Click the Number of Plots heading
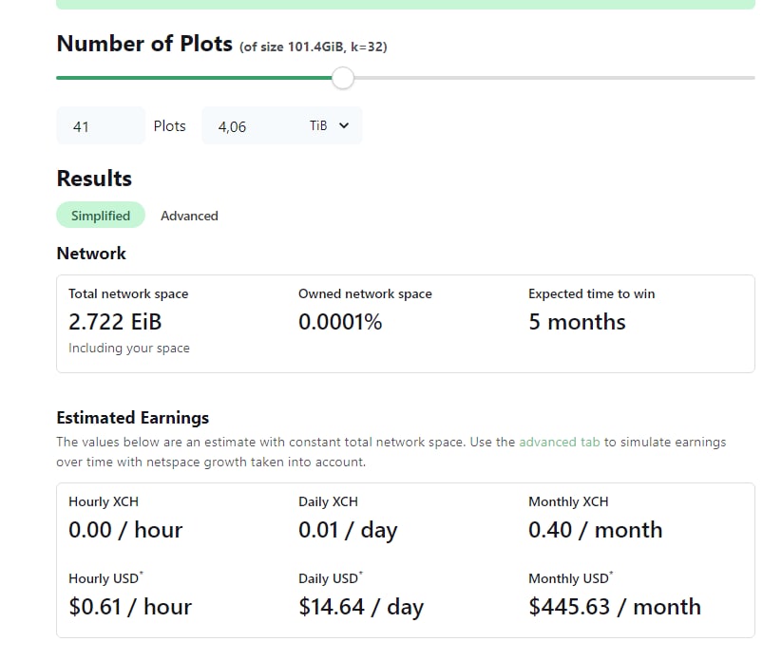 (x=144, y=44)
